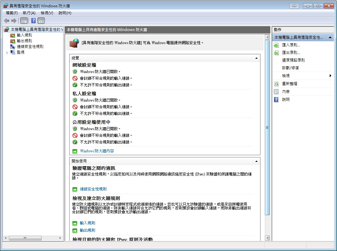Click green arrow icon beside Windows 防火牆內容
The height and width of the screenshot is (251, 337).
pyautogui.click(x=75, y=151)
